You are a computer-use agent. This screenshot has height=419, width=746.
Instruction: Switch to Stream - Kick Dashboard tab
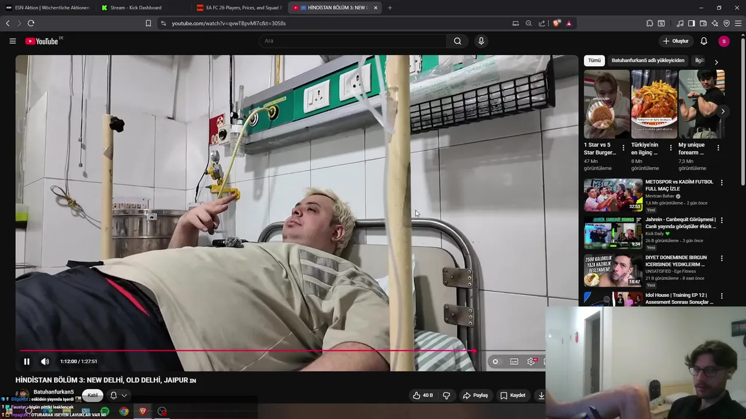(142, 8)
